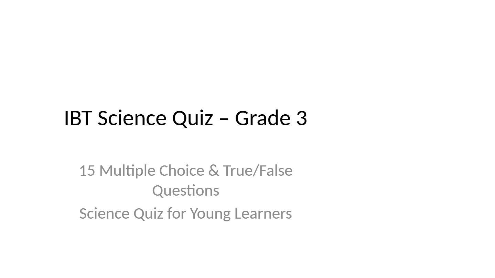This screenshot has width=495, height=278.
Task: Click the slide title "IBT Science Quiz – Grade 3"
Action: [185, 118]
